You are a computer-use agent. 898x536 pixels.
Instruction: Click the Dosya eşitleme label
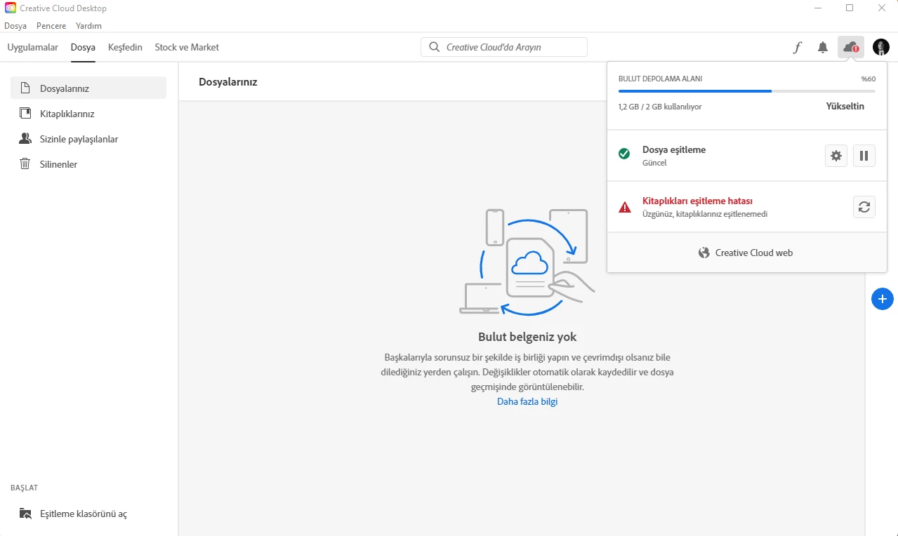(674, 149)
